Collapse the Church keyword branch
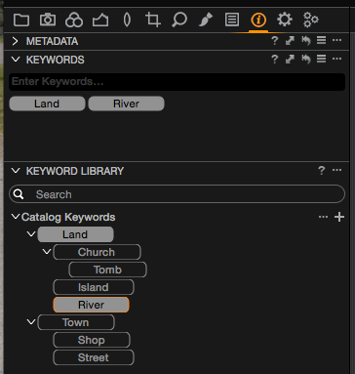The width and height of the screenshot is (355, 374). pyautogui.click(x=47, y=251)
